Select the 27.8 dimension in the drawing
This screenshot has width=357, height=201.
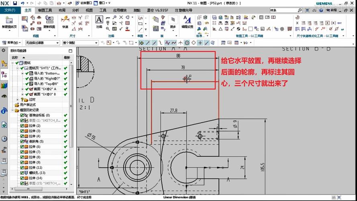[173, 111]
